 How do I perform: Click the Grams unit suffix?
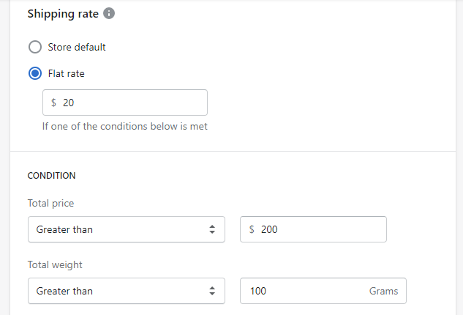click(x=383, y=291)
